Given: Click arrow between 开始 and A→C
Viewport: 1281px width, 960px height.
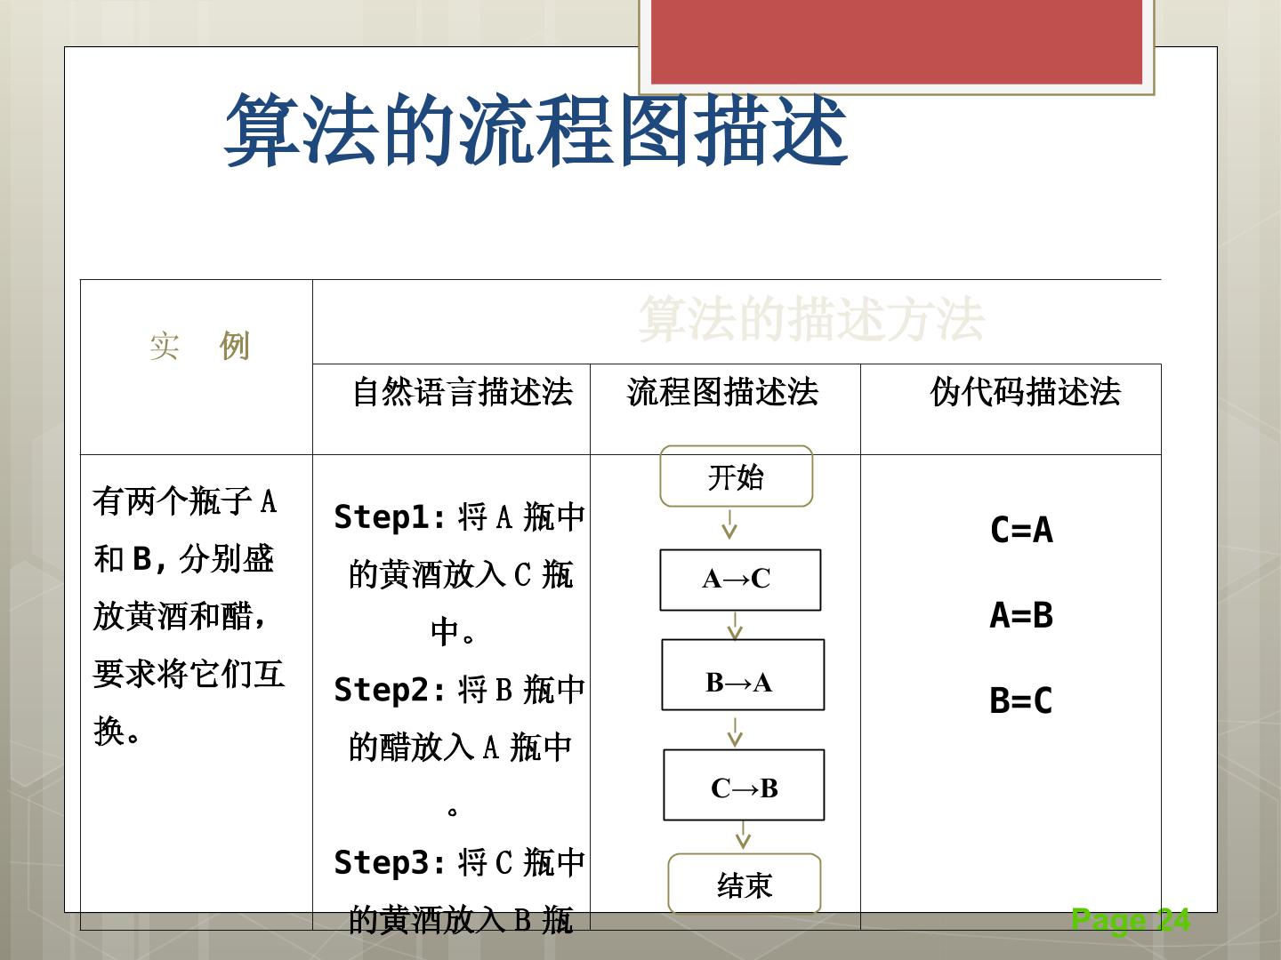Looking at the screenshot, I should [729, 525].
